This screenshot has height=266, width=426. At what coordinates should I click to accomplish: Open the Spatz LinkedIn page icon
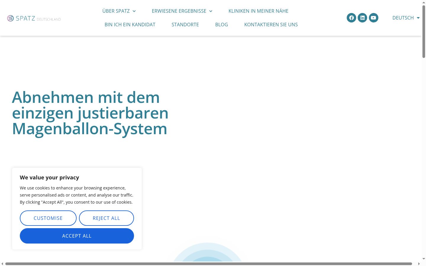tap(362, 18)
